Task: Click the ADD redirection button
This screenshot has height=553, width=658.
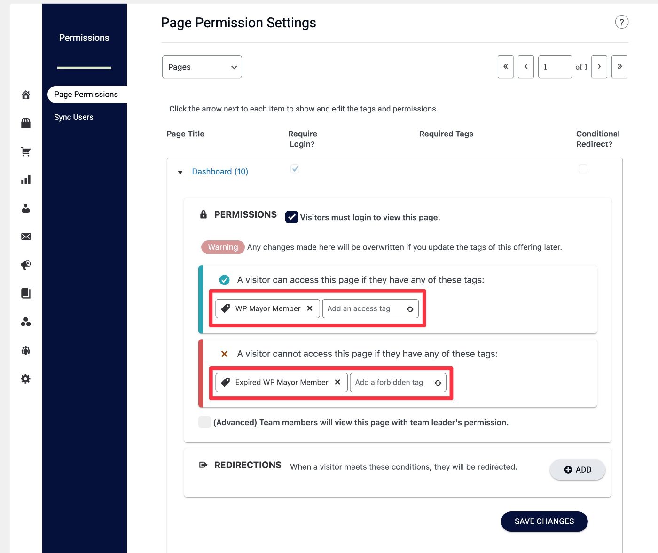Action: click(x=578, y=470)
